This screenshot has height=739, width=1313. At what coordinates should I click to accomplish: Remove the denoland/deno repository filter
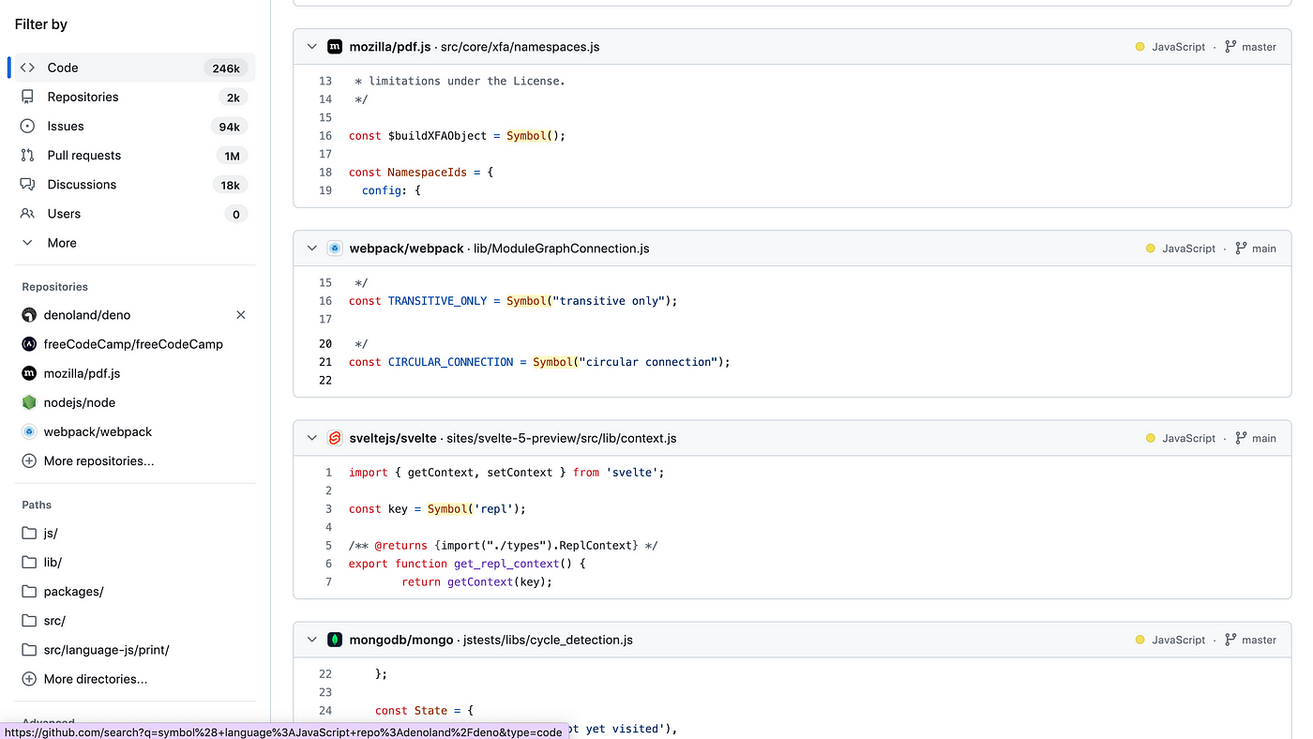click(x=241, y=314)
